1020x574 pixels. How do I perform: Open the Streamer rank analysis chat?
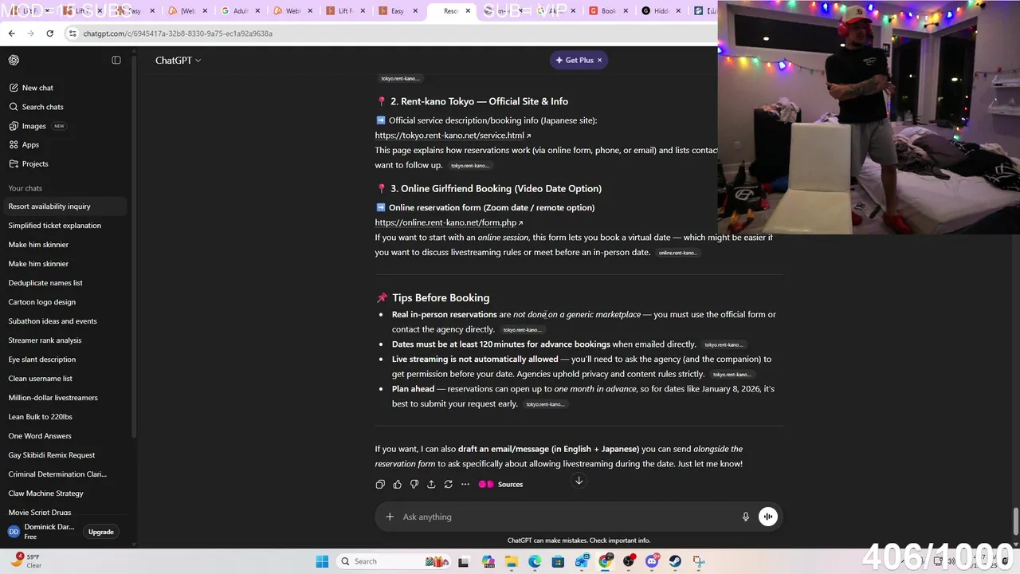[65, 340]
